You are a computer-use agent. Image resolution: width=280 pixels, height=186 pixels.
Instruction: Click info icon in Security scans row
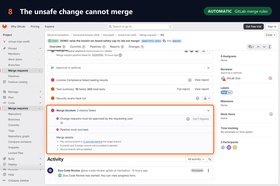point(198,98)
